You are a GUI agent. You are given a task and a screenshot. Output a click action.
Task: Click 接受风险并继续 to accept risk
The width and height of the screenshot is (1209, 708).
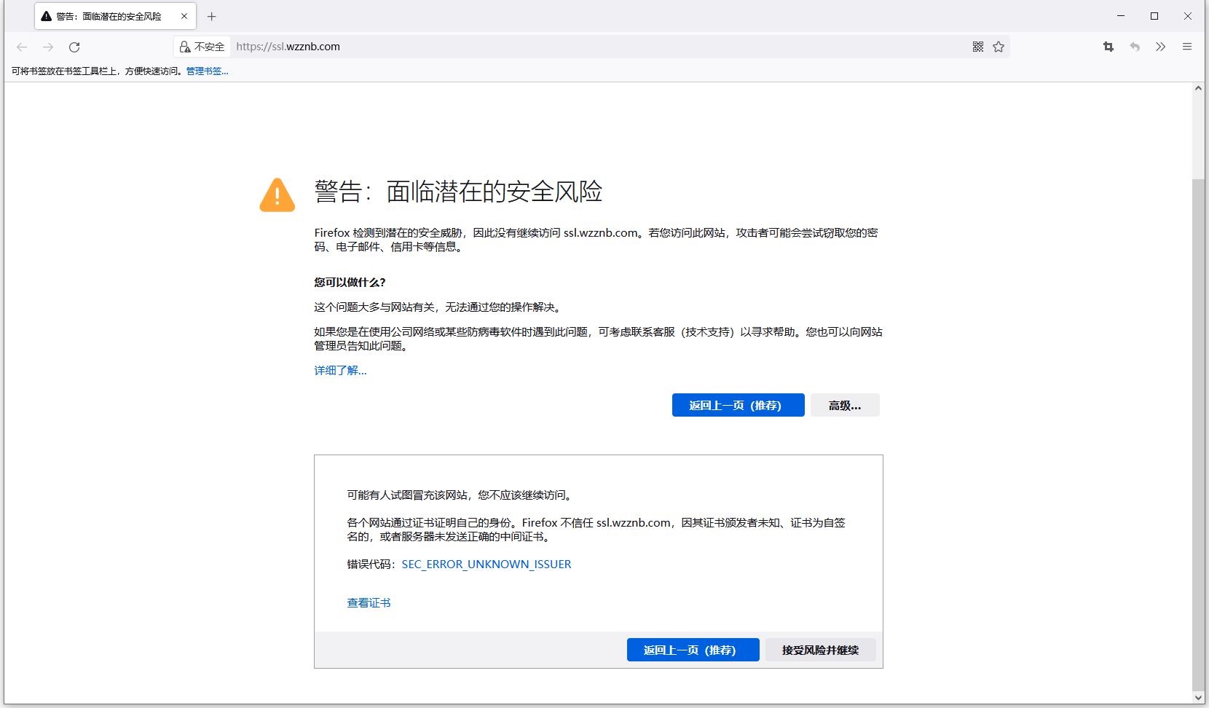tap(820, 649)
